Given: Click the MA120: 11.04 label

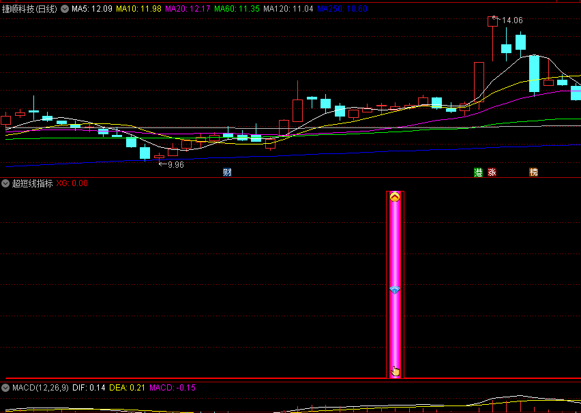Looking at the screenshot, I should 288,9.
